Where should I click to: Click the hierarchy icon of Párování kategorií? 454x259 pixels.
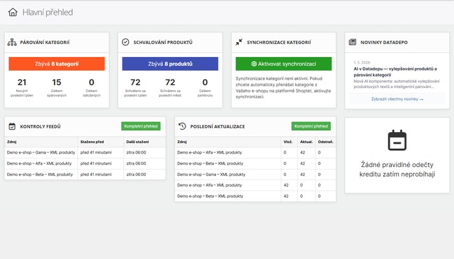(x=12, y=42)
